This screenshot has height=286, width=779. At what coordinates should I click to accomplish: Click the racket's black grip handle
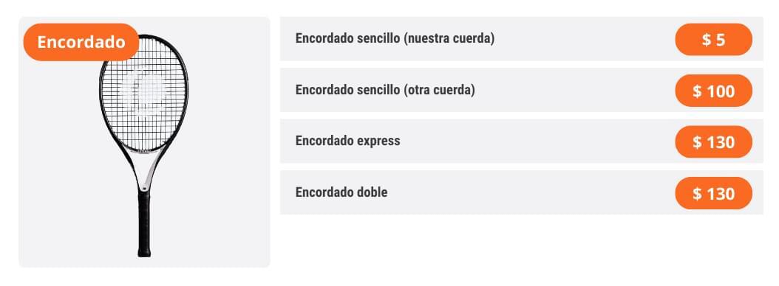[x=144, y=223]
